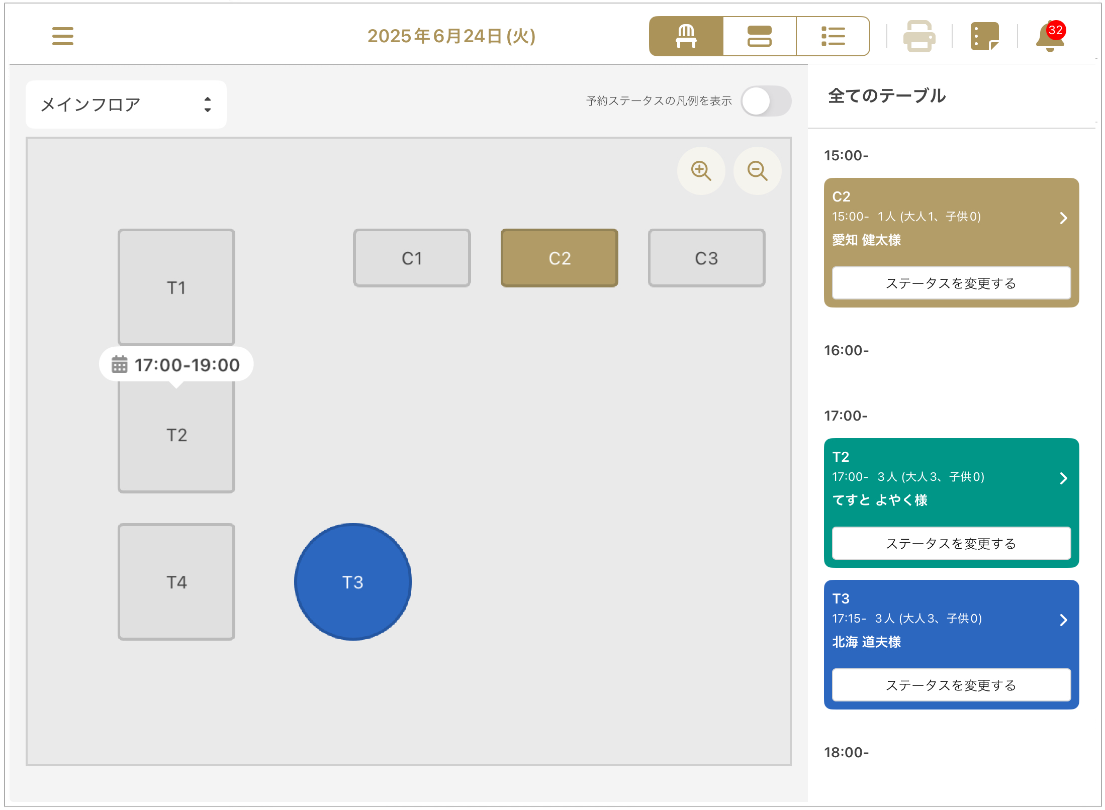
Task: Zoom in on the floor map
Action: pyautogui.click(x=701, y=171)
